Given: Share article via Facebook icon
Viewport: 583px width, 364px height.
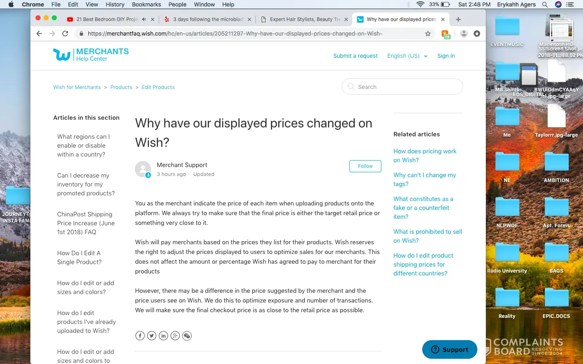Looking at the screenshot, I should pos(140,336).
